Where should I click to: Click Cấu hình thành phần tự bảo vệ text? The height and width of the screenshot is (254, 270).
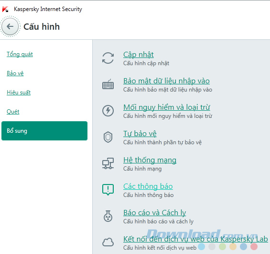tap(162, 142)
